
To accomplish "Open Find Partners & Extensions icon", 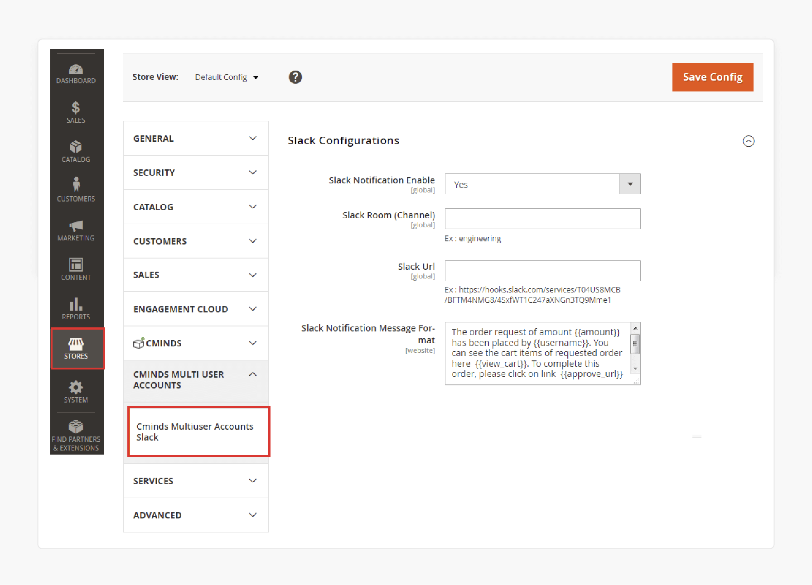I will click(x=76, y=436).
